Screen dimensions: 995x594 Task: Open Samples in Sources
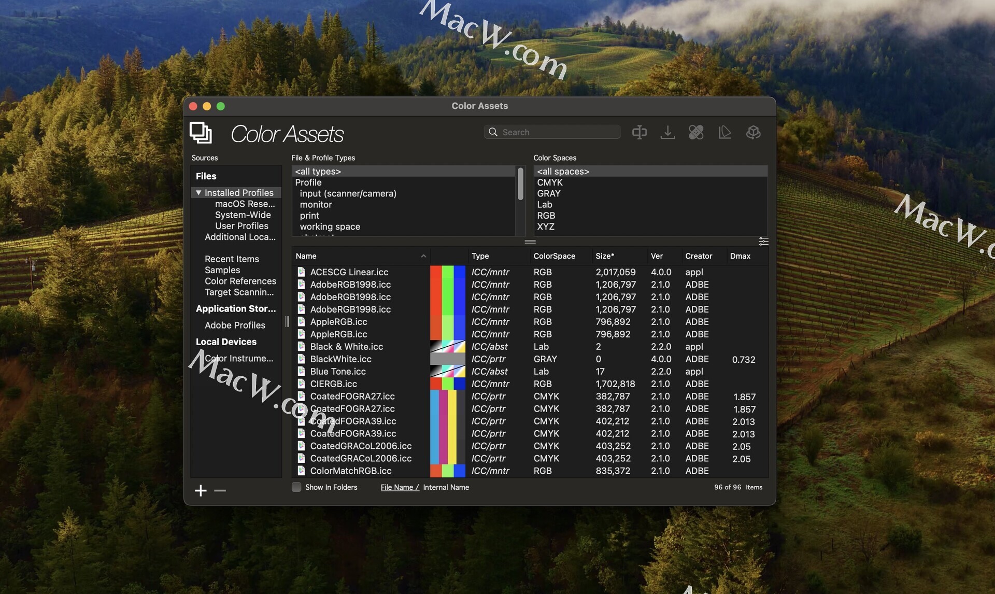coord(222,270)
